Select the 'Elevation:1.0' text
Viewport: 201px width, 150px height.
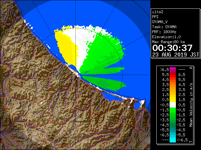tap(166, 37)
